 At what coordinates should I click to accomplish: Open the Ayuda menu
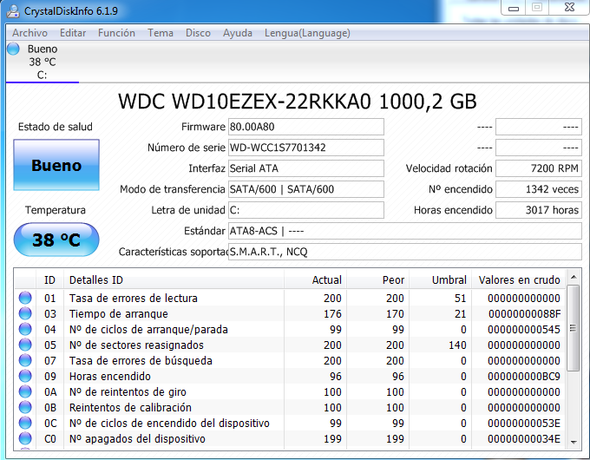[x=238, y=33]
